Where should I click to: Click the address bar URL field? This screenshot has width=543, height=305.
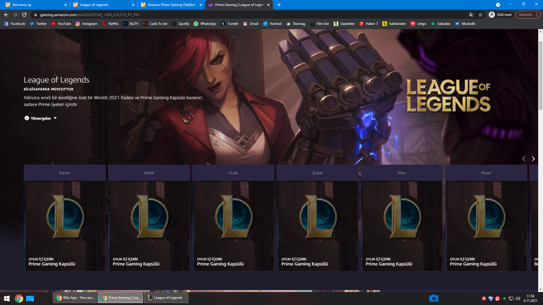tap(249, 15)
